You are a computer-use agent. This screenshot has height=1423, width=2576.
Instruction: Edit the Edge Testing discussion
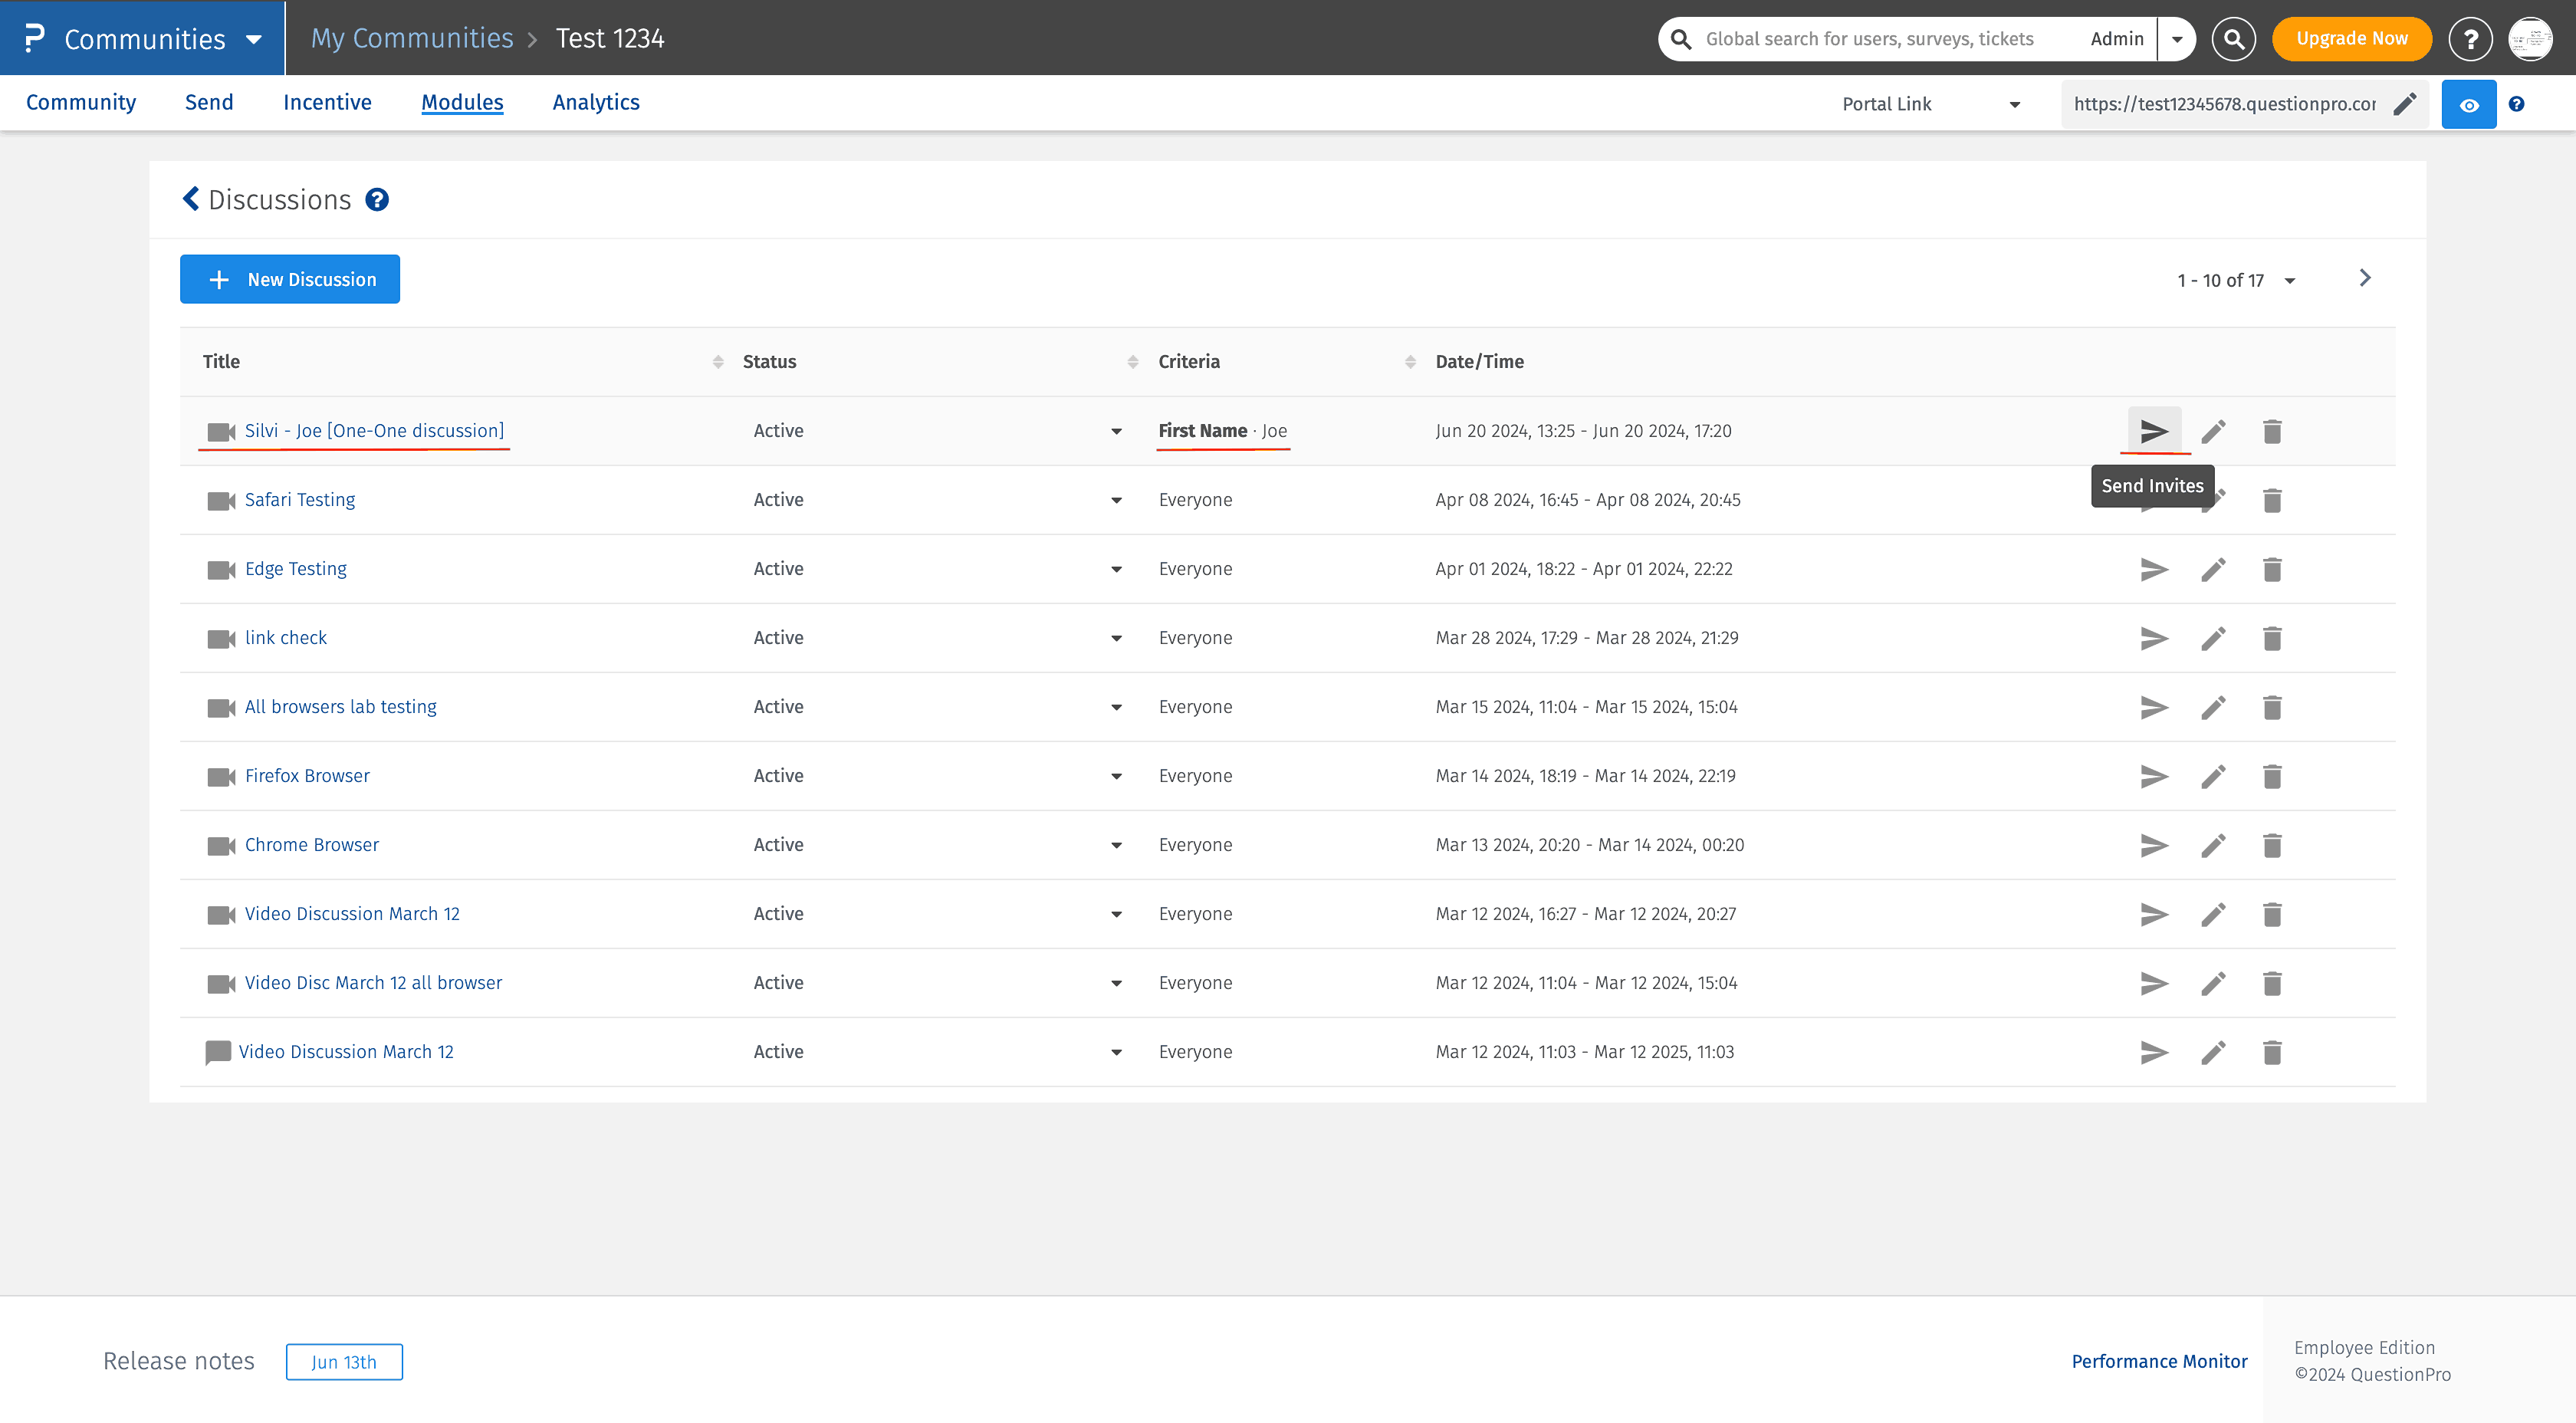click(2213, 569)
